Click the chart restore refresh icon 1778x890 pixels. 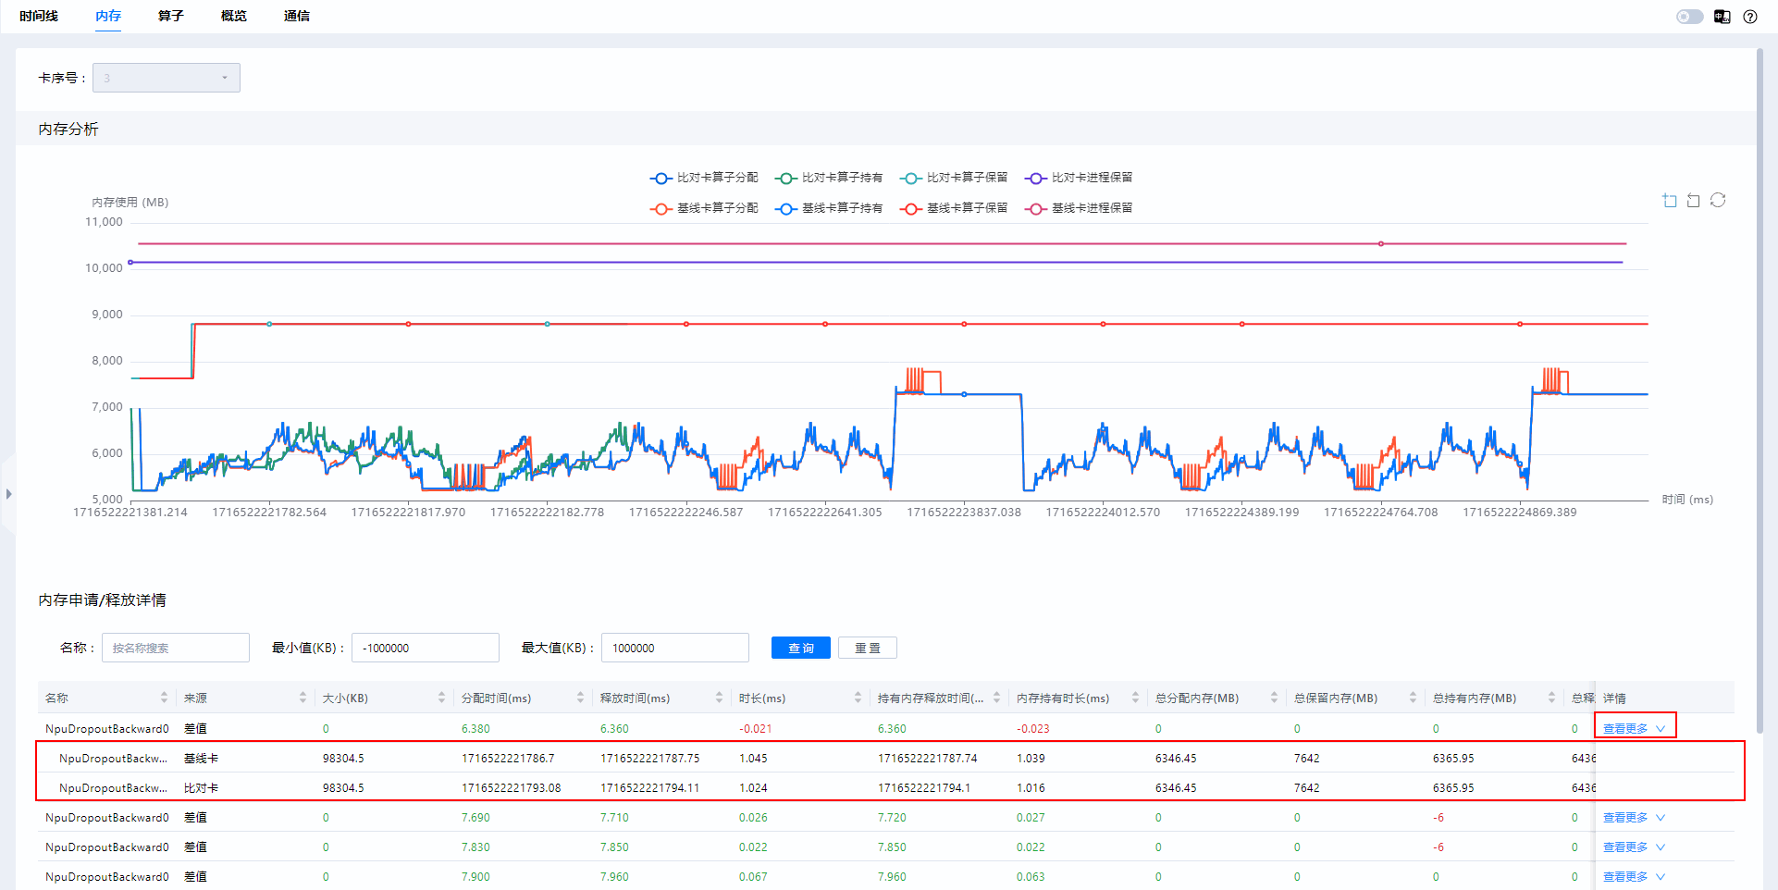(1718, 200)
